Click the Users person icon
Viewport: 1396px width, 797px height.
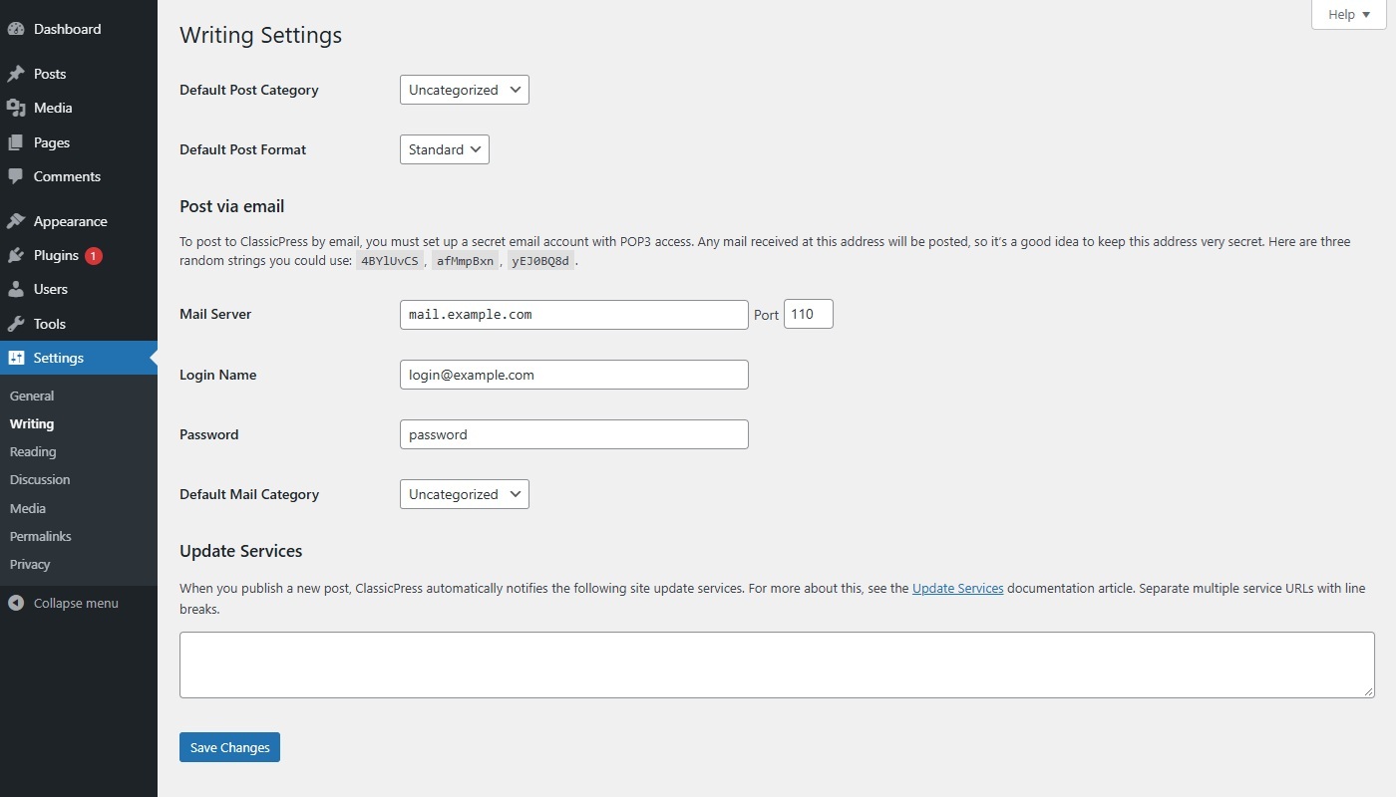(x=16, y=289)
